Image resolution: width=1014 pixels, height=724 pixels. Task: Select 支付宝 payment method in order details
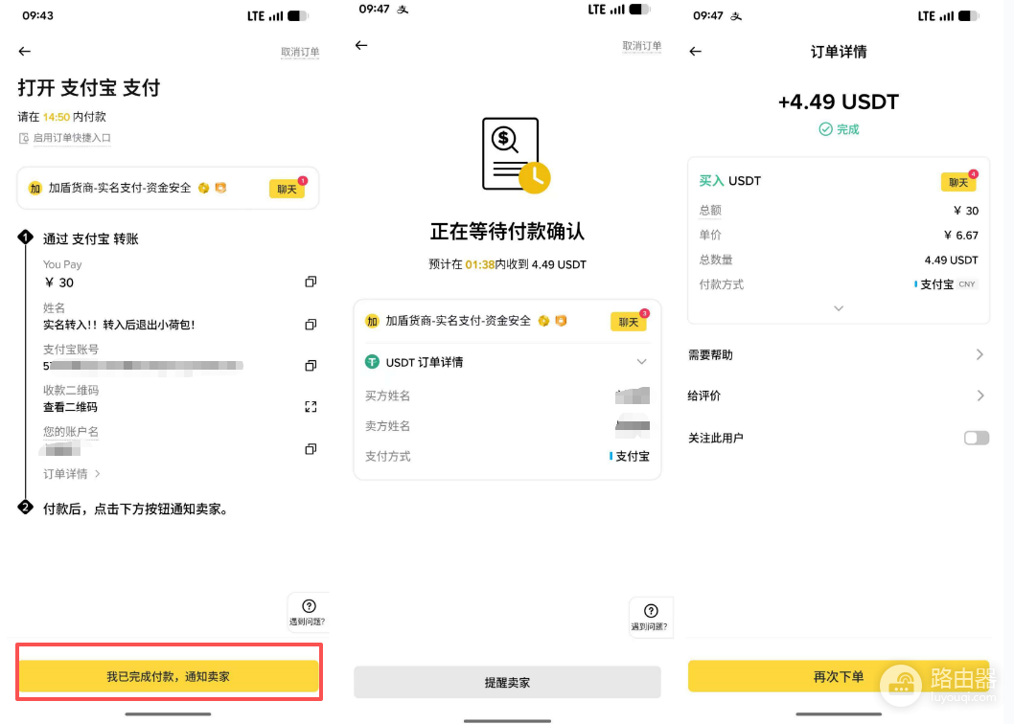pyautogui.click(x=946, y=284)
